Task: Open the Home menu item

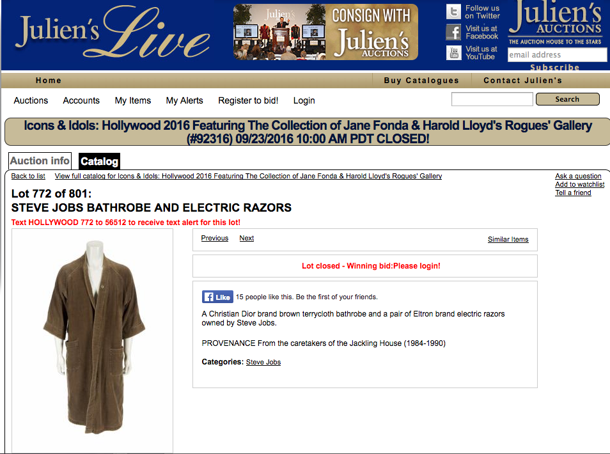Action: pyautogui.click(x=49, y=81)
